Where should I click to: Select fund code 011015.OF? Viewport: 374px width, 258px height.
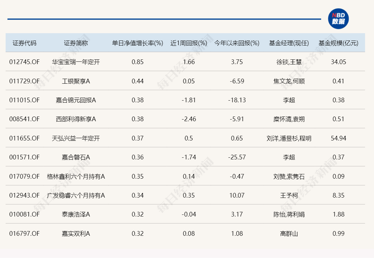click(24, 100)
